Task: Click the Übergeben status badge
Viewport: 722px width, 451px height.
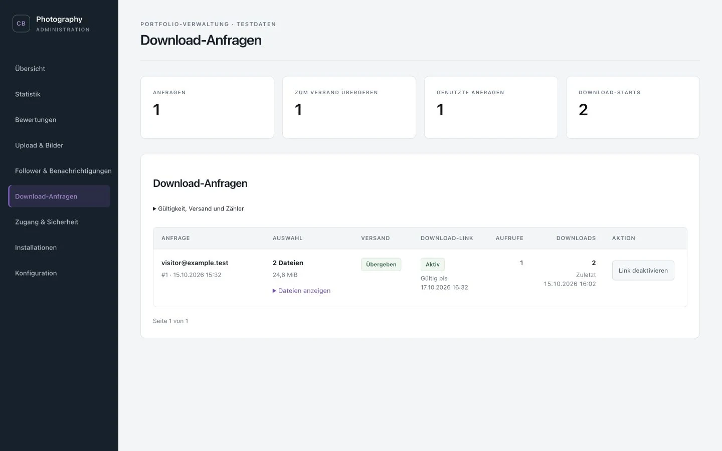Action: pyautogui.click(x=381, y=265)
